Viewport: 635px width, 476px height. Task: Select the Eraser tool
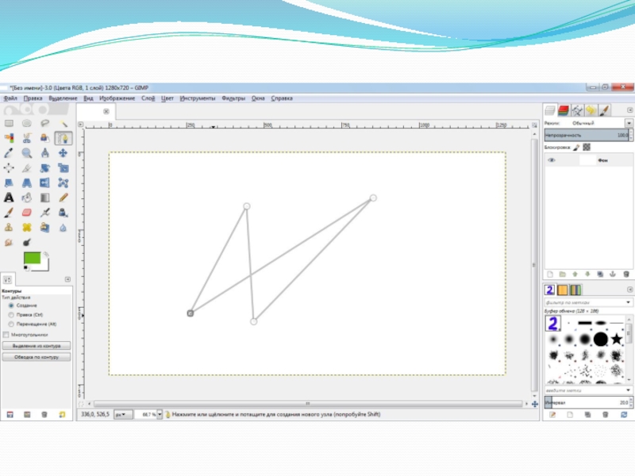[27, 213]
